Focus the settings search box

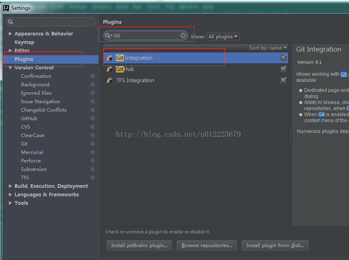pyautogui.click(x=51, y=22)
